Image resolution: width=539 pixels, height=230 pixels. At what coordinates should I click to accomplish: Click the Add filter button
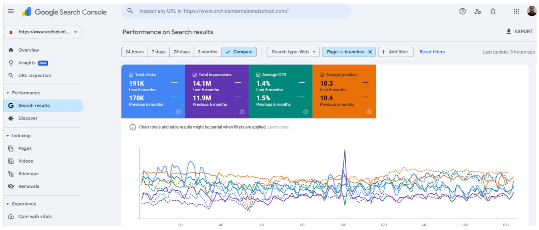click(395, 52)
